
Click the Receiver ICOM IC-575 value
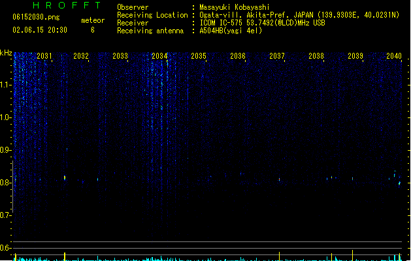(262, 23)
